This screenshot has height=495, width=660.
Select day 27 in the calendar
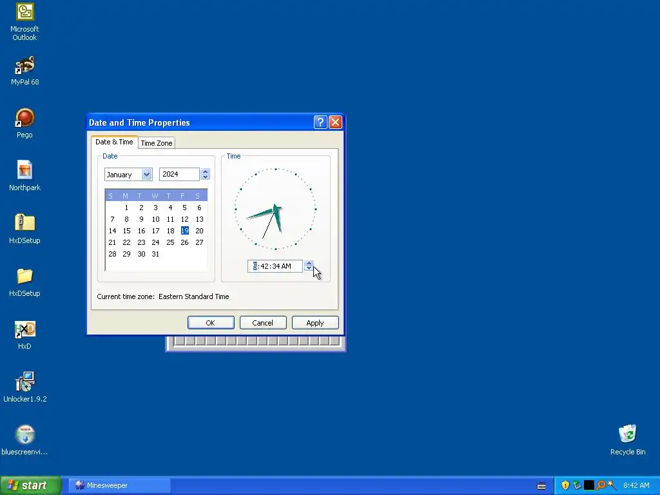[x=199, y=242]
